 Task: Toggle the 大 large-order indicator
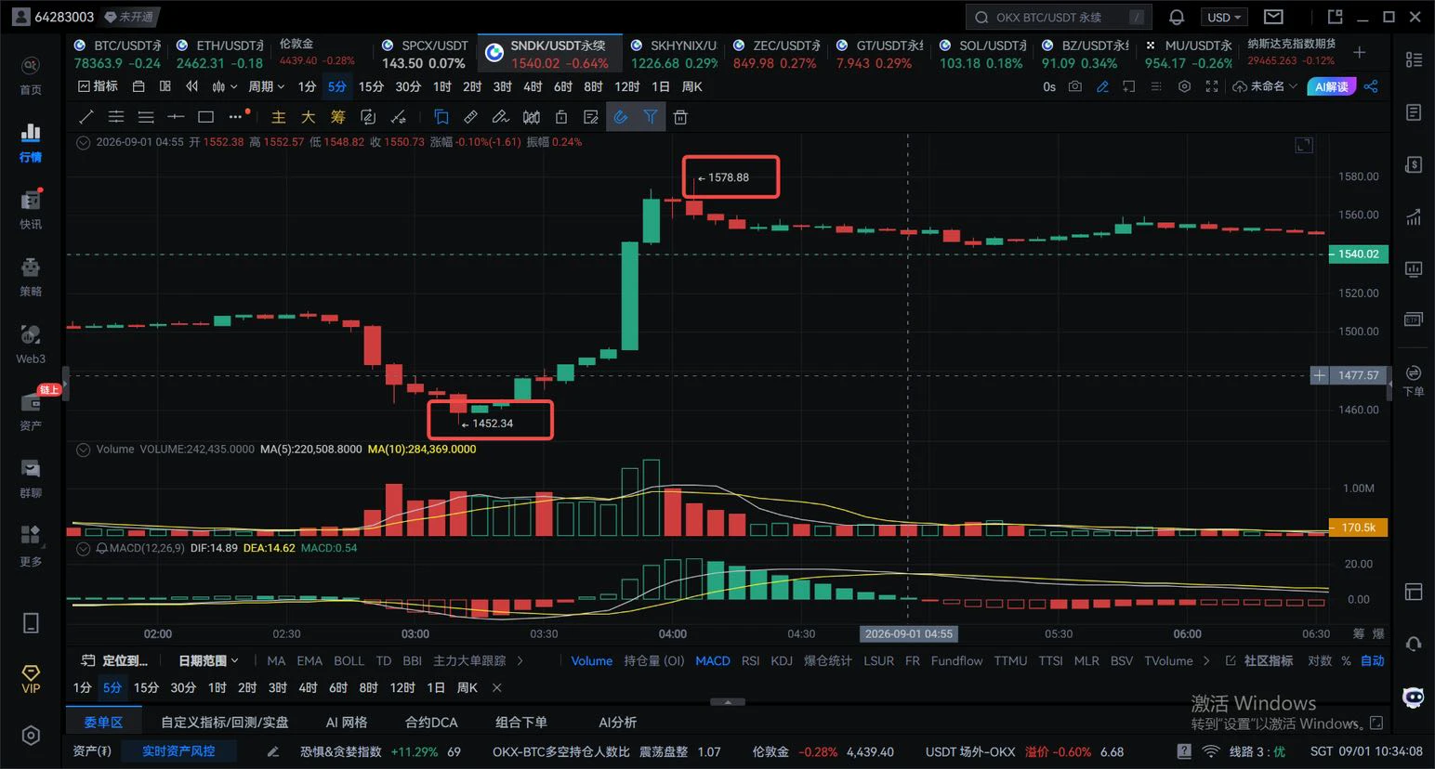click(308, 117)
